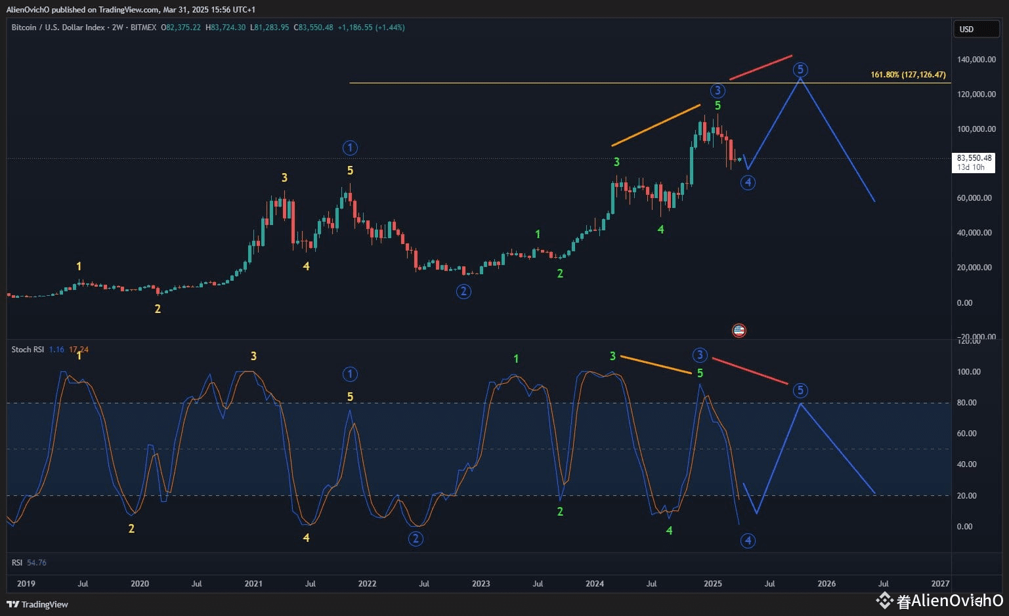Screen dimensions: 1009x616
Task: Select circled 5 label in Stoch RSI pane
Action: tap(800, 390)
